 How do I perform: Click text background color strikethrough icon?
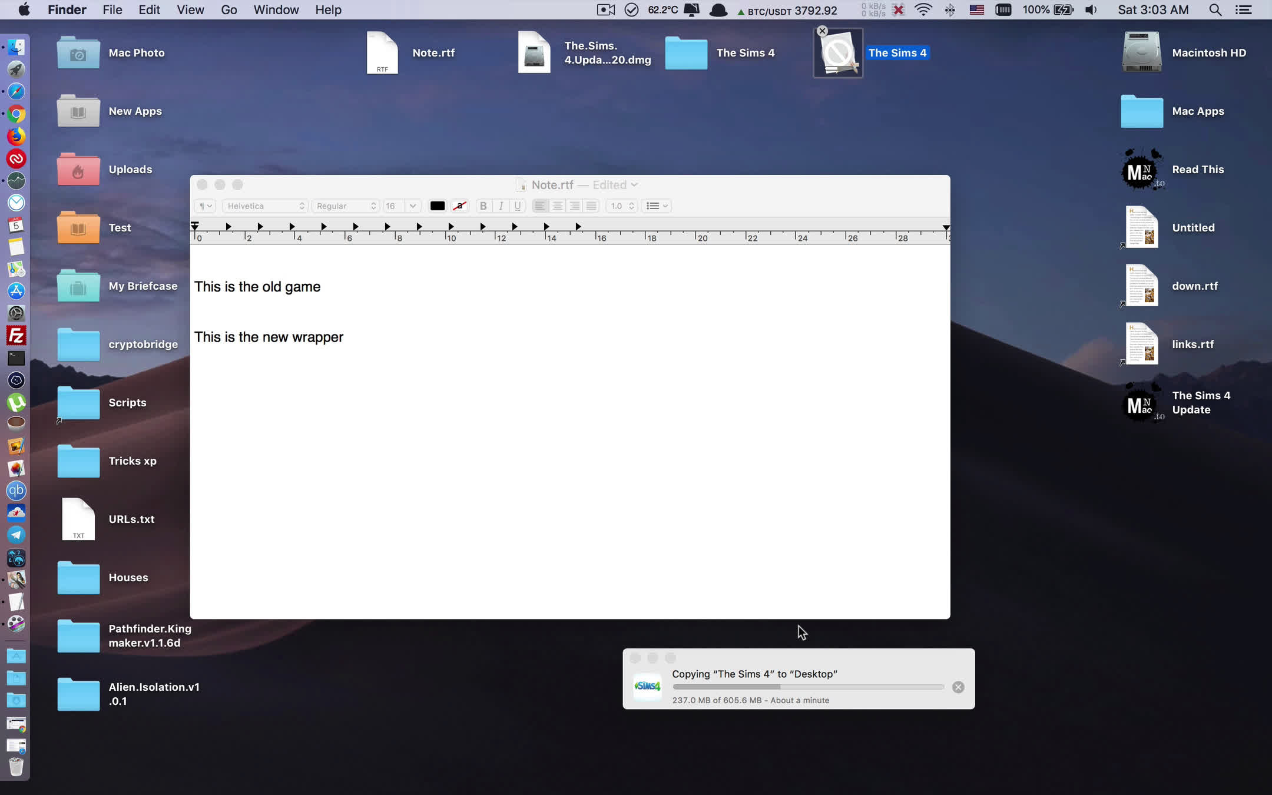[x=459, y=206]
